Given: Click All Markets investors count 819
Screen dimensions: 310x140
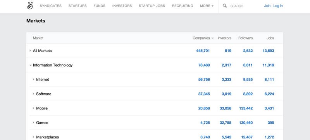Looking at the screenshot, I should coord(228,51).
